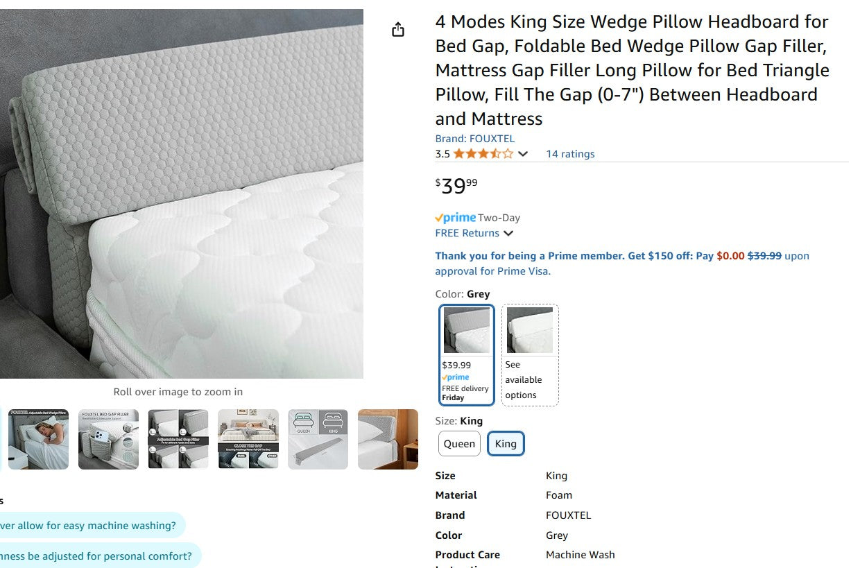This screenshot has height=568, width=851.
Task: Select the Queen King size comparison thumbnail
Action: pyautogui.click(x=318, y=439)
